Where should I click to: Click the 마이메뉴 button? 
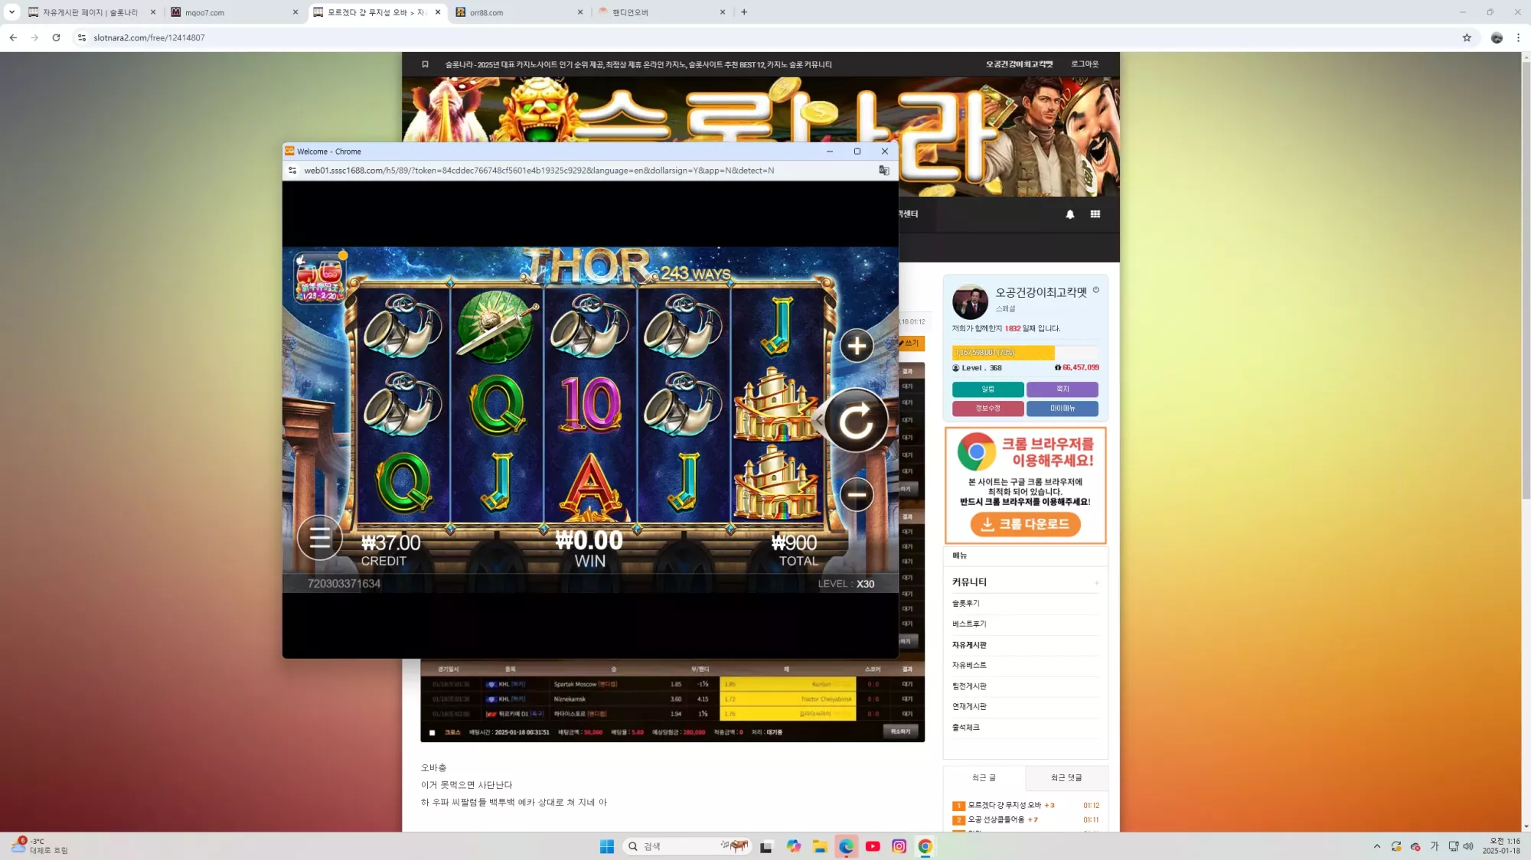pos(1063,409)
